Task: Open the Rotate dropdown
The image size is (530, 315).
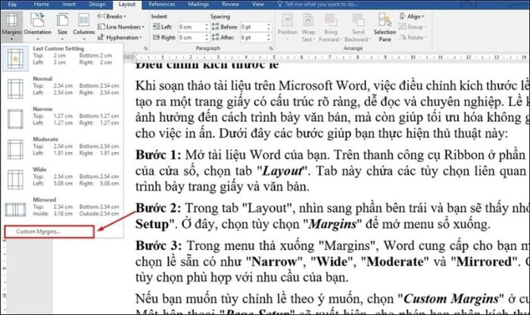Action: (413, 38)
